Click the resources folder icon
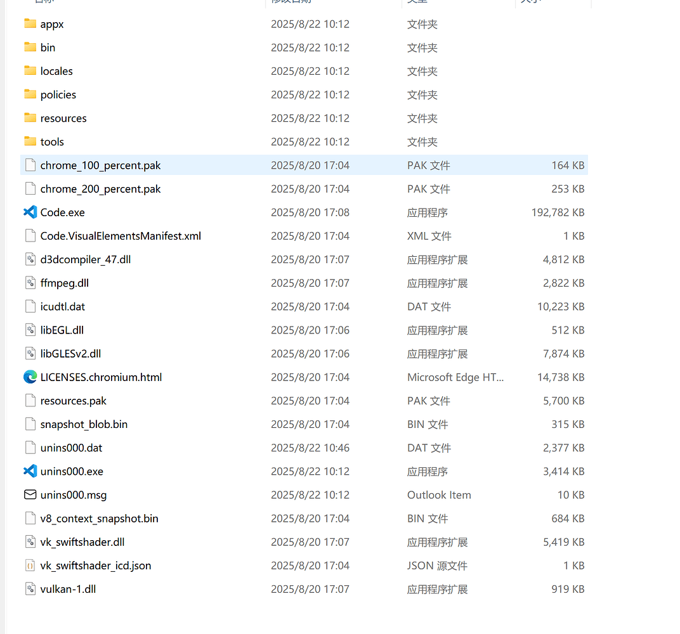 30,118
